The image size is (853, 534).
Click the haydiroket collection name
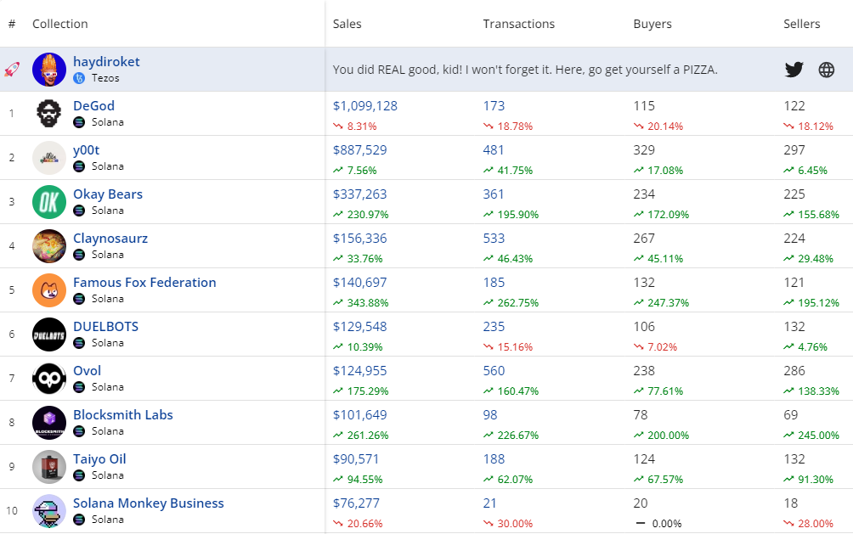pyautogui.click(x=106, y=62)
